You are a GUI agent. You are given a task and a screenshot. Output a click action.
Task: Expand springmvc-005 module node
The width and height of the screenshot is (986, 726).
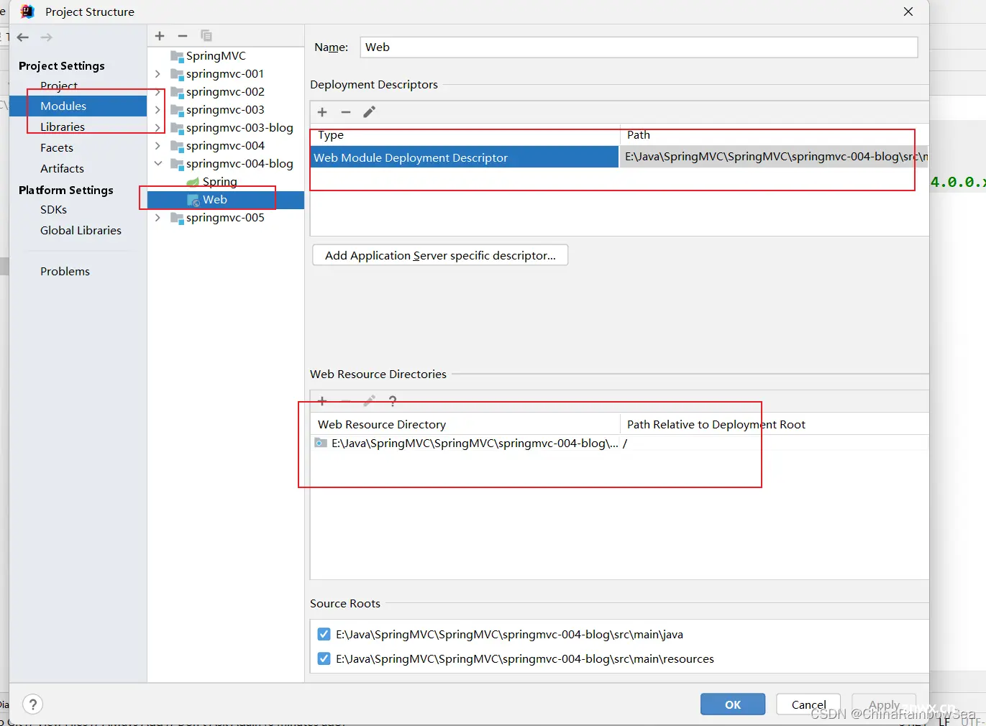158,218
